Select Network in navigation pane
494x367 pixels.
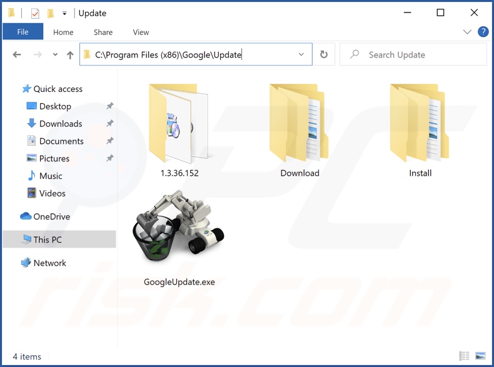click(49, 263)
